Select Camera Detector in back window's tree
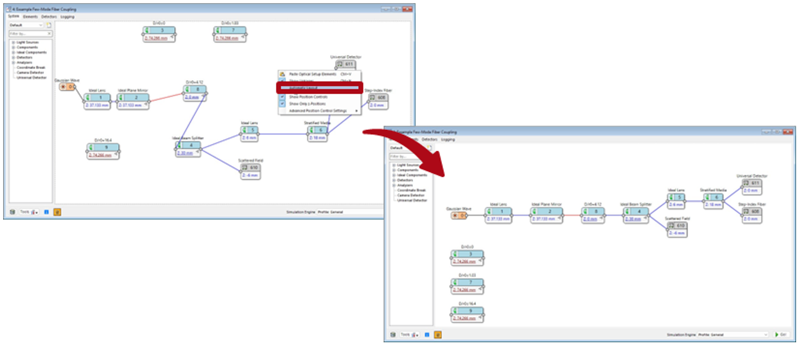 coord(31,73)
